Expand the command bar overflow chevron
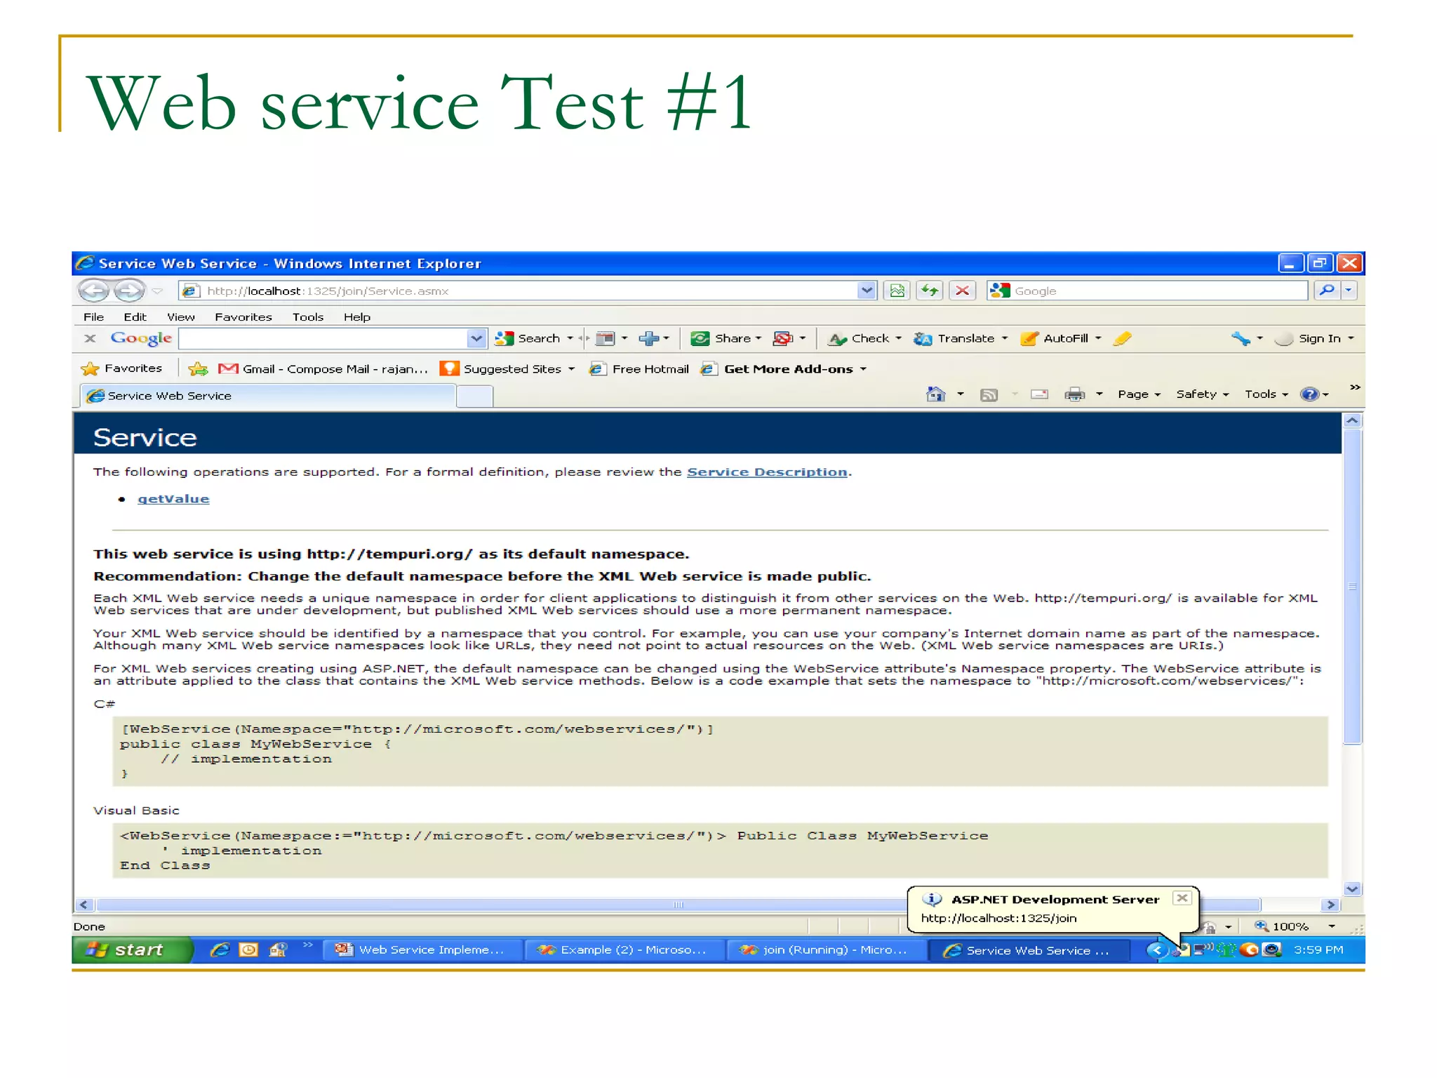Screen dimensions: 1437x1078 [x=1355, y=387]
